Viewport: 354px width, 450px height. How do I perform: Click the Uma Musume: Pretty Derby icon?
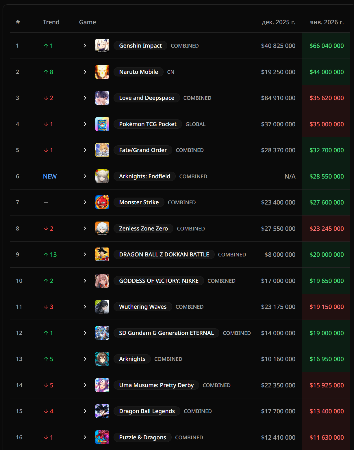[102, 385]
